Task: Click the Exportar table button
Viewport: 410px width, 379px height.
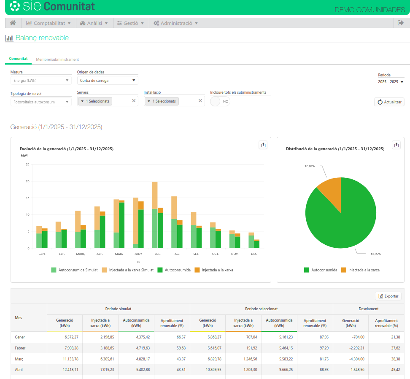Action: [388, 296]
